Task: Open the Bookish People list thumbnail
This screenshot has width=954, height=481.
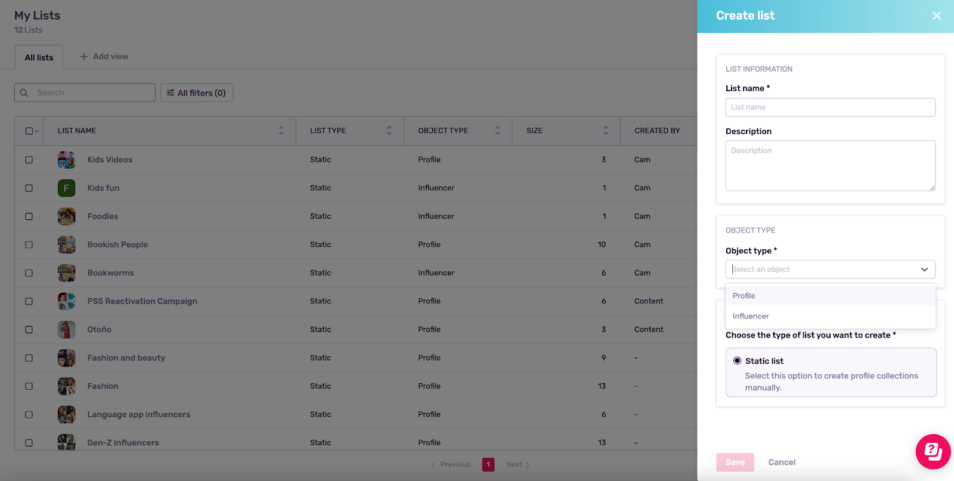Action: point(66,245)
